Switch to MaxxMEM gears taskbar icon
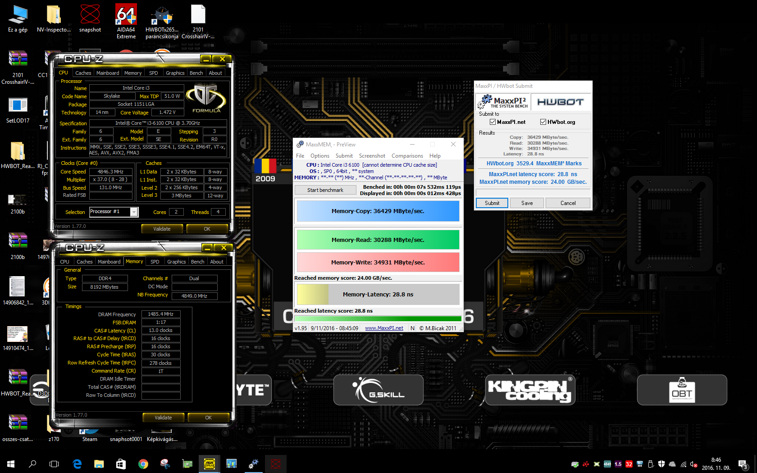757x473 pixels. pos(253,464)
